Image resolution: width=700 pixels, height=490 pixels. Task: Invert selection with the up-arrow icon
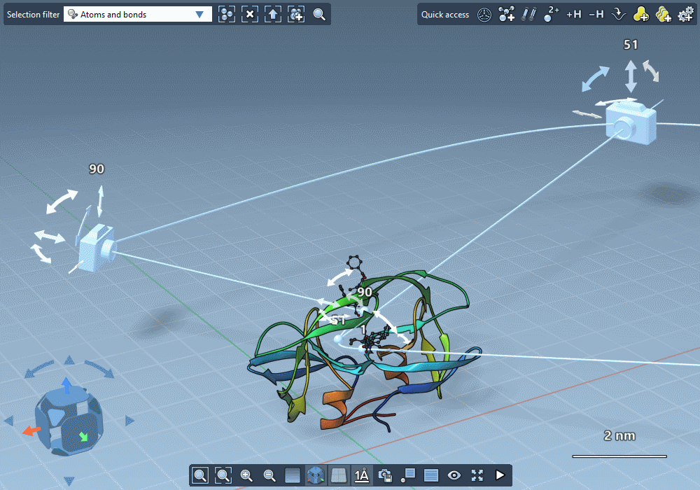(x=272, y=14)
